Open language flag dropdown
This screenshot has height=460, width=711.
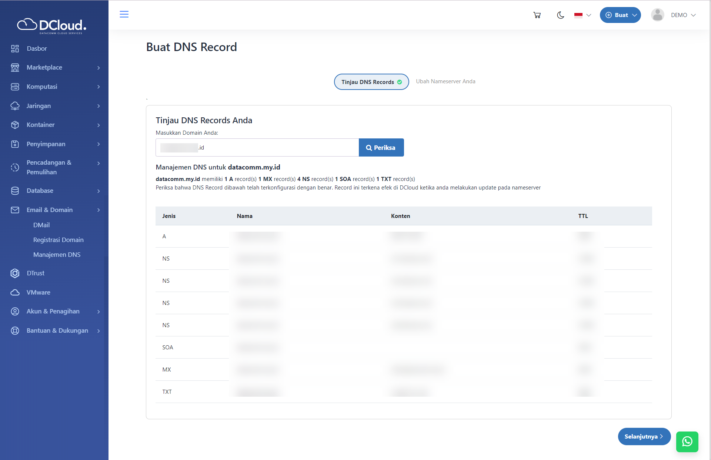pos(583,15)
